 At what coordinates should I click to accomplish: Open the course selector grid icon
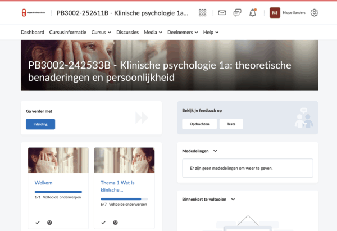203,13
